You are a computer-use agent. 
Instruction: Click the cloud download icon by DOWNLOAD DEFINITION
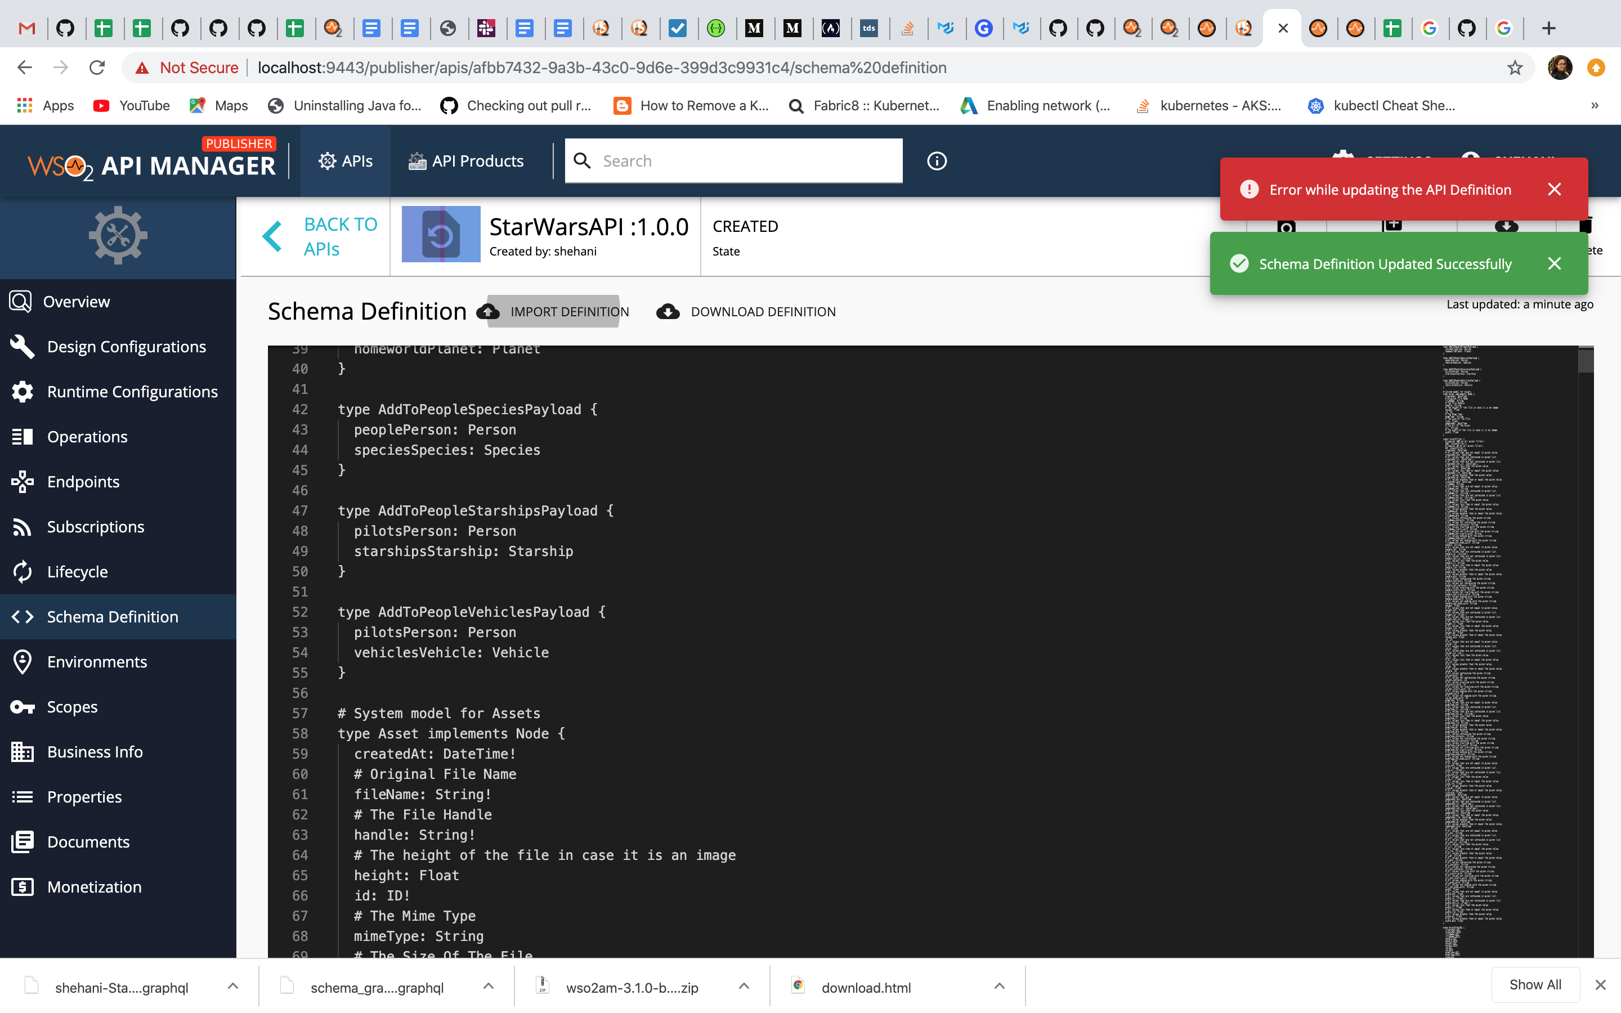(668, 312)
